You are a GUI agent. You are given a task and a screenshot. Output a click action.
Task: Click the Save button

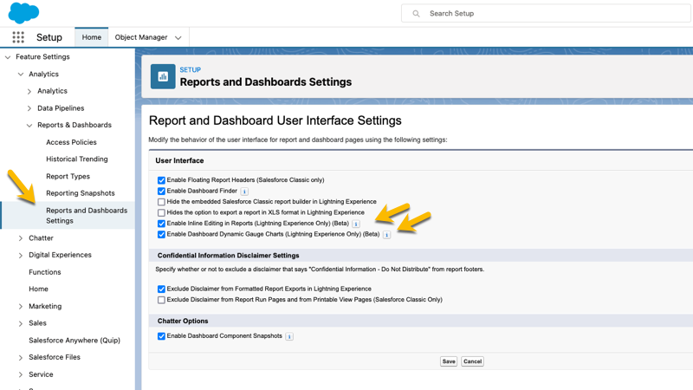pos(449,361)
